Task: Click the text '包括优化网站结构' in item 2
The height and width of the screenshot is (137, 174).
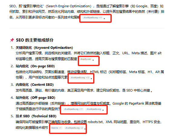Action: pos(28,72)
